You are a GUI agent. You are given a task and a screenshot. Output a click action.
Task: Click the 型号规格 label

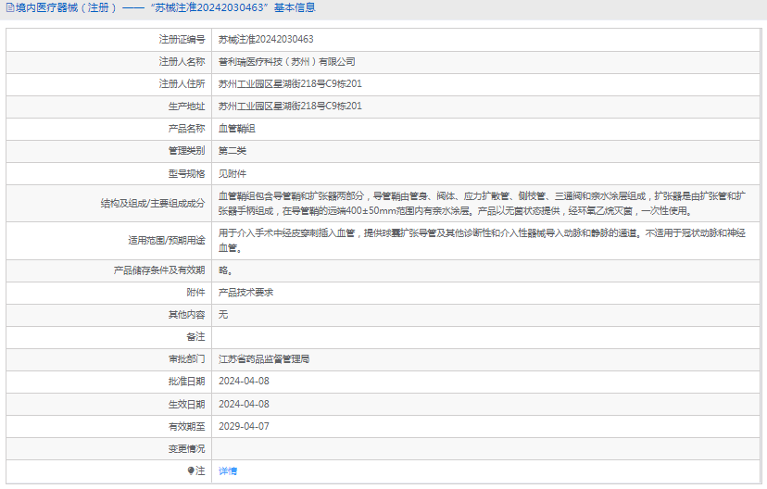click(x=186, y=173)
